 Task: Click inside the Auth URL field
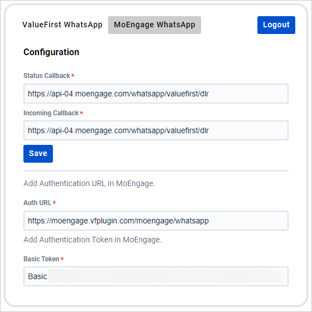(156, 221)
